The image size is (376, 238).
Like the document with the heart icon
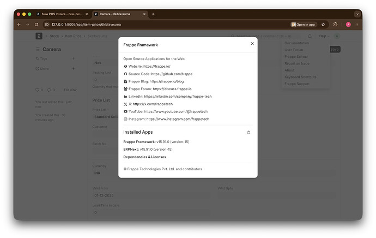coord(37,90)
